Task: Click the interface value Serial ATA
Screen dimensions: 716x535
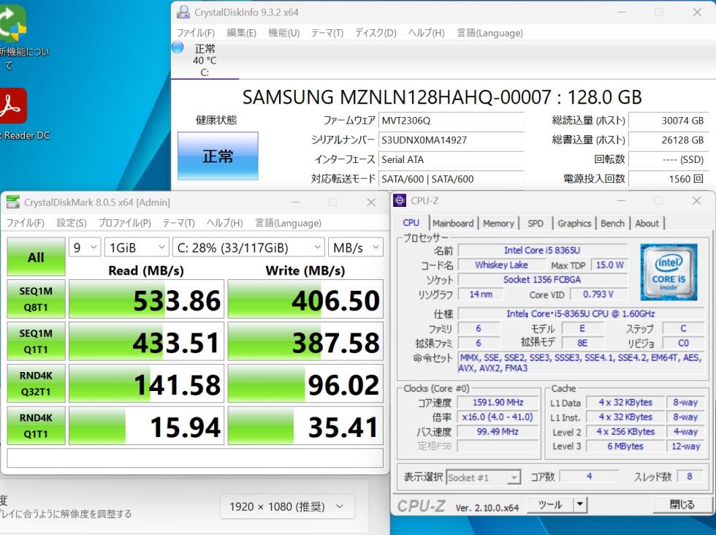Action: (x=451, y=159)
